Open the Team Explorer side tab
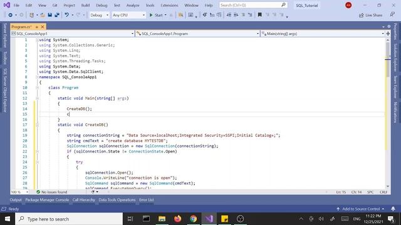 395,87
